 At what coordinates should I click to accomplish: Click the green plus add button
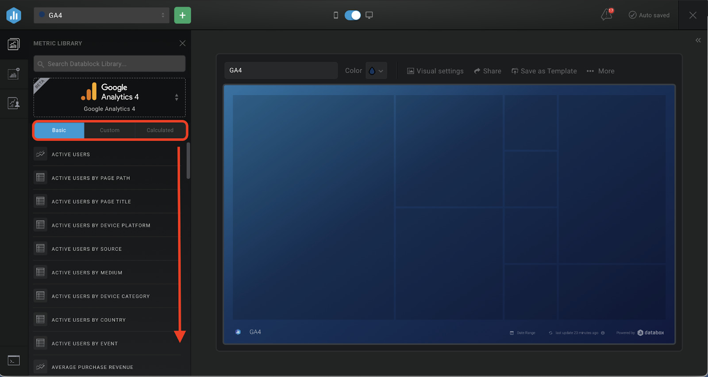[182, 15]
